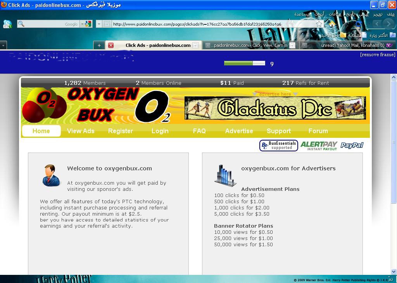This screenshot has width=397, height=283.
Task: Open the البداية bookmark
Action: pyautogui.click(x=357, y=35)
